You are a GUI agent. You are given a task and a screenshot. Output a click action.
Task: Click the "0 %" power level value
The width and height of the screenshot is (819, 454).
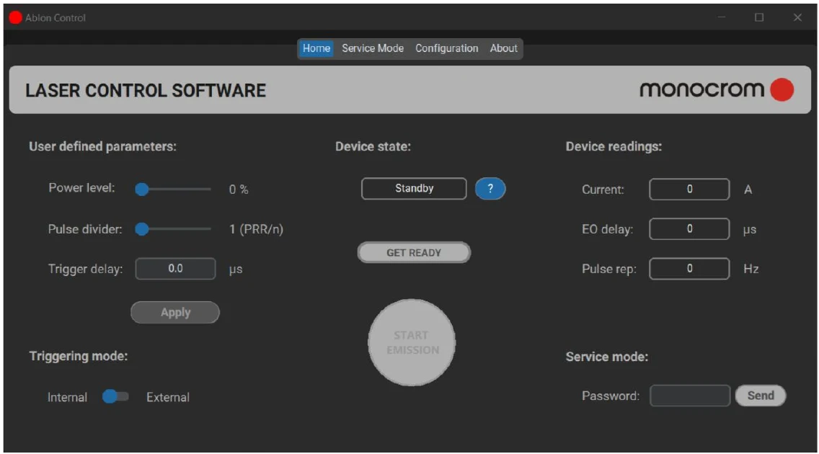point(239,190)
